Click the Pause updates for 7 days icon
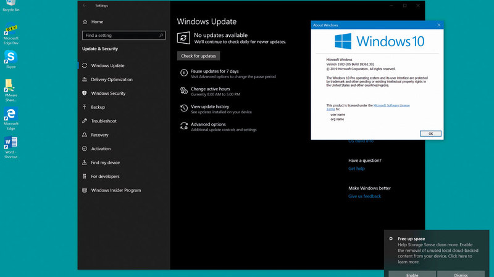This screenshot has height=277, width=494. (x=183, y=73)
